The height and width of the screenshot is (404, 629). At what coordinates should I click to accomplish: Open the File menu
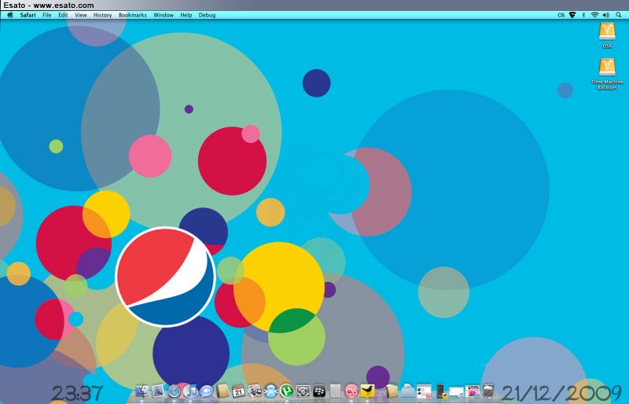(x=47, y=15)
